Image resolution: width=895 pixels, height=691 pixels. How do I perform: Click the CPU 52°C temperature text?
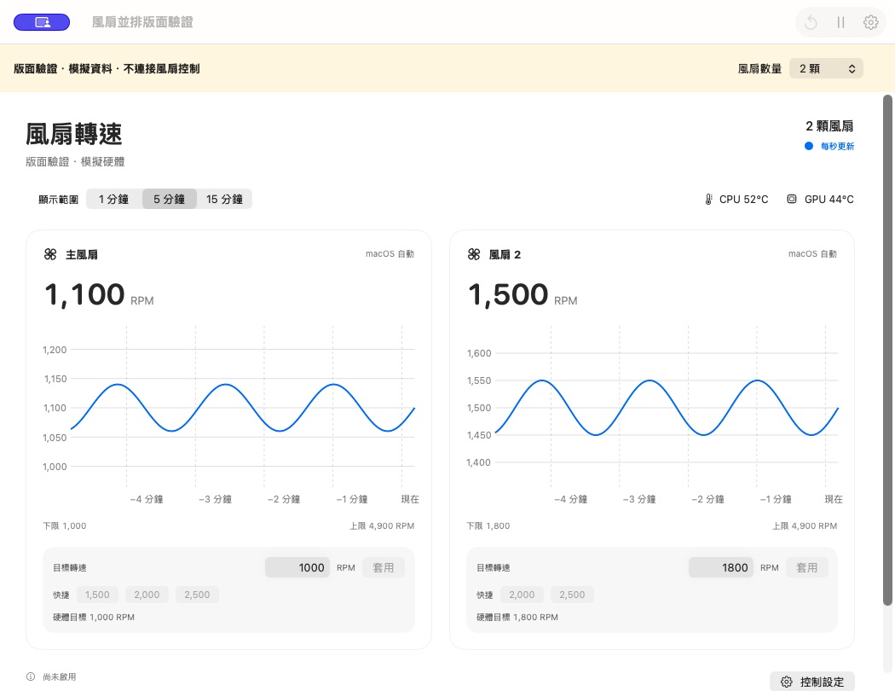coord(744,200)
